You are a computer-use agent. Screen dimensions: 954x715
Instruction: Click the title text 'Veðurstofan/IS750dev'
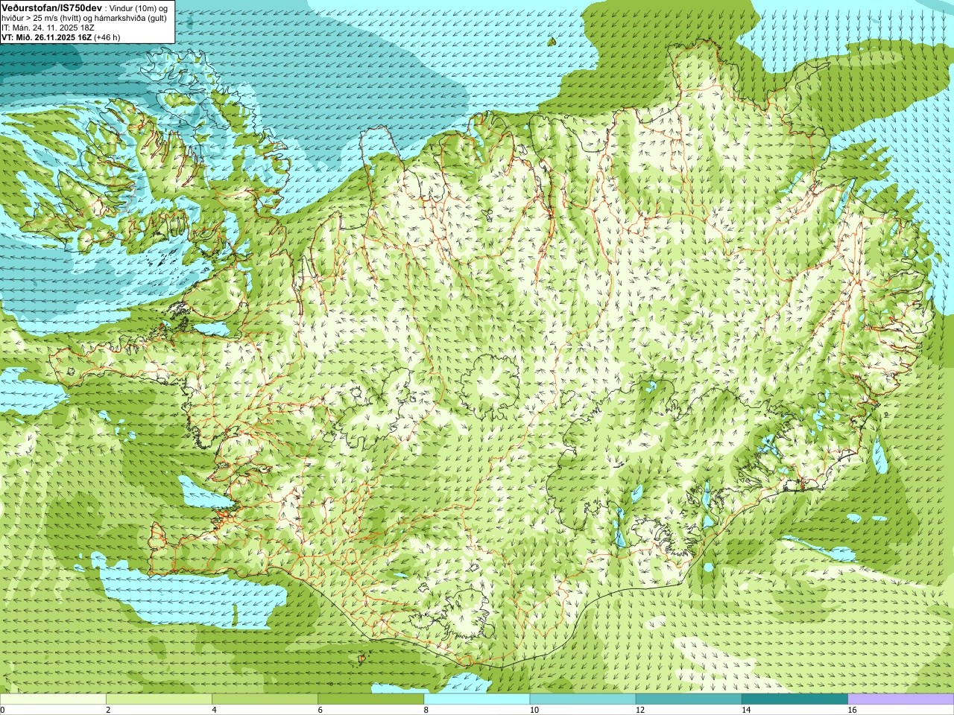pos(52,7)
